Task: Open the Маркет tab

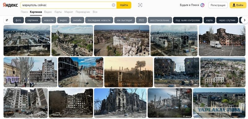Action: point(69,12)
